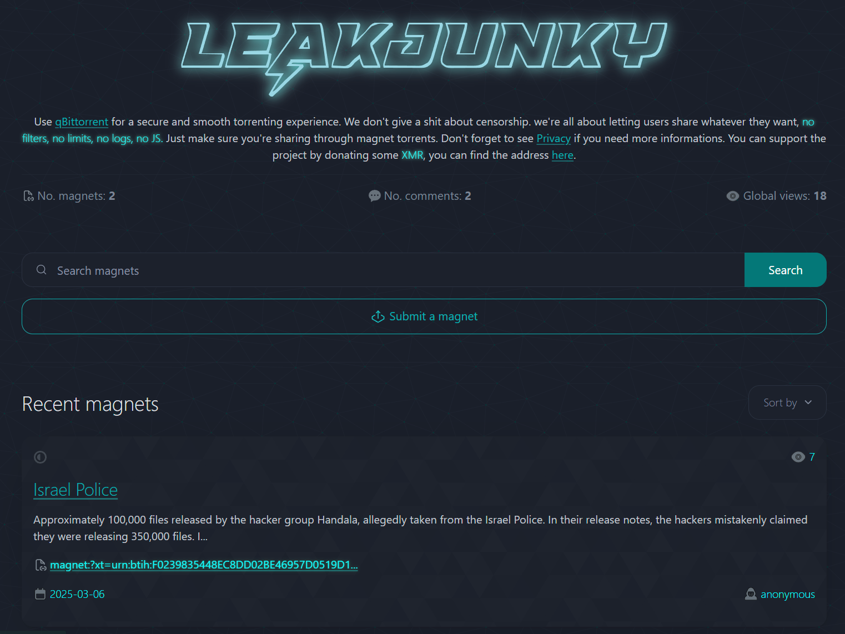845x634 pixels.
Task: Click the eye icon beside Global views
Action: pyautogui.click(x=733, y=196)
